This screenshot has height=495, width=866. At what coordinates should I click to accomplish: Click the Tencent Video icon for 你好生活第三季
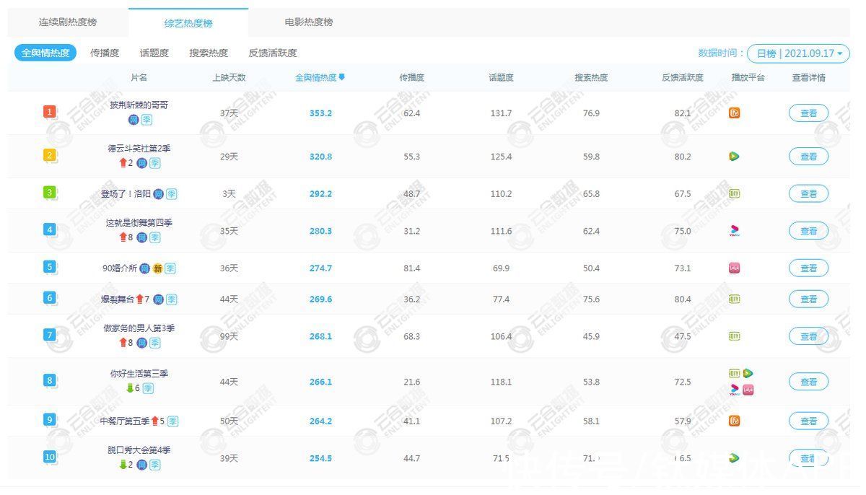pyautogui.click(x=748, y=374)
